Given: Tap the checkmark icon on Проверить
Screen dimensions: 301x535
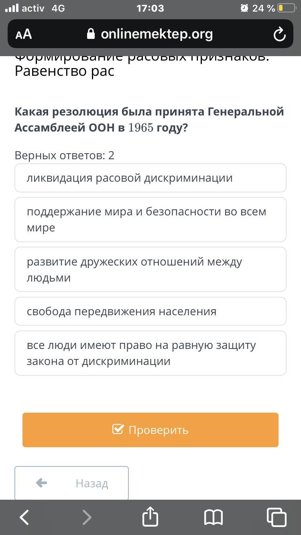Looking at the screenshot, I should (118, 430).
